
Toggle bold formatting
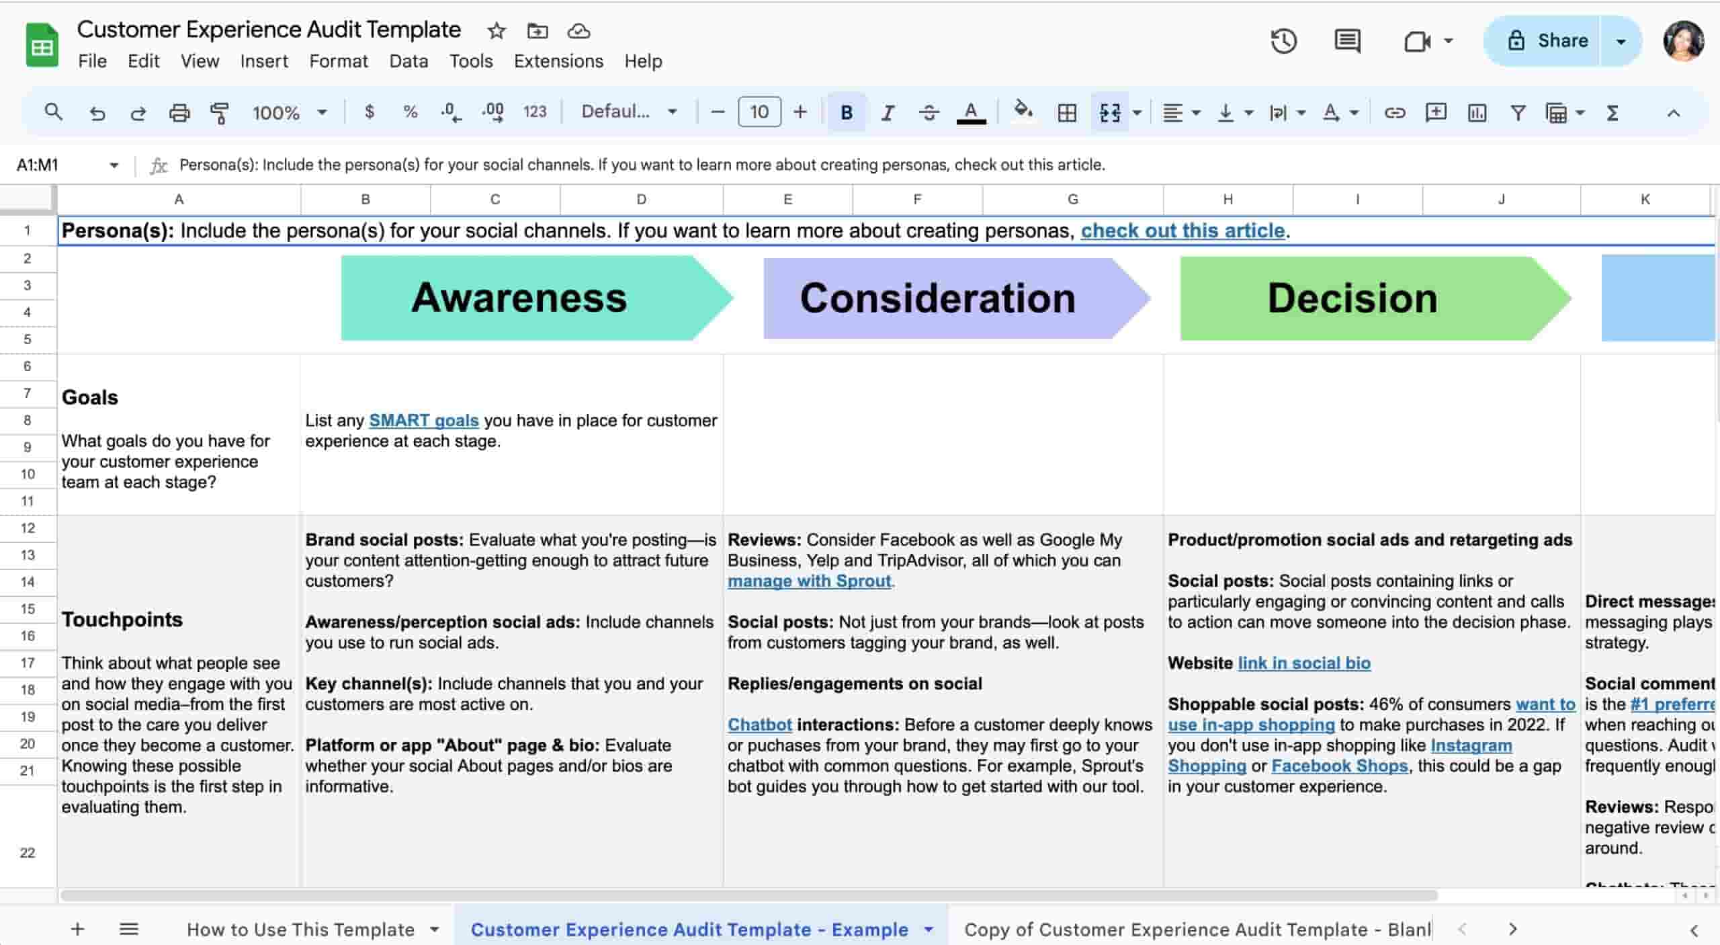[x=847, y=112]
